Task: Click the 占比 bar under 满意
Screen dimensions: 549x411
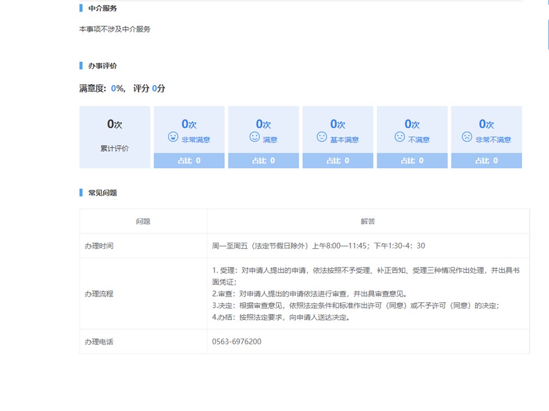Action: pos(263,160)
